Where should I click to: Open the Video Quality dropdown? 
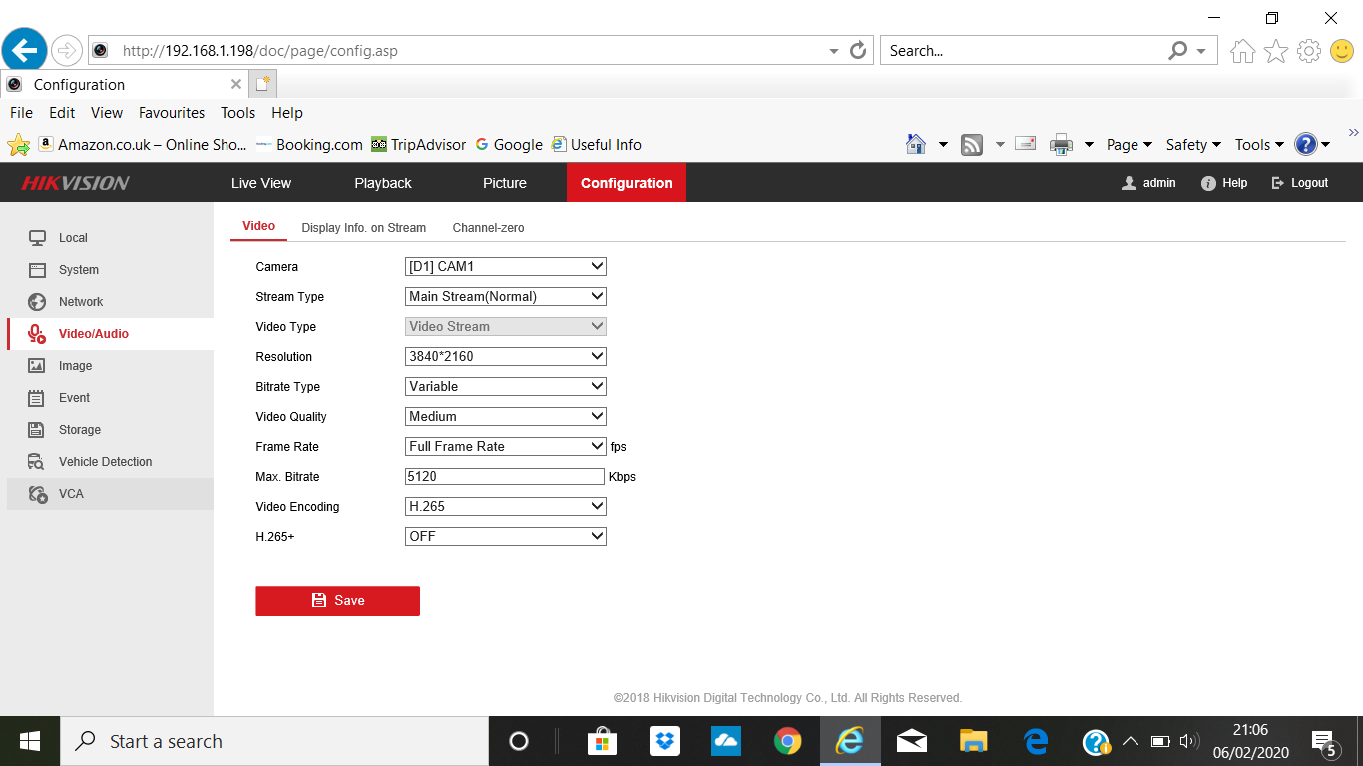[x=505, y=416]
